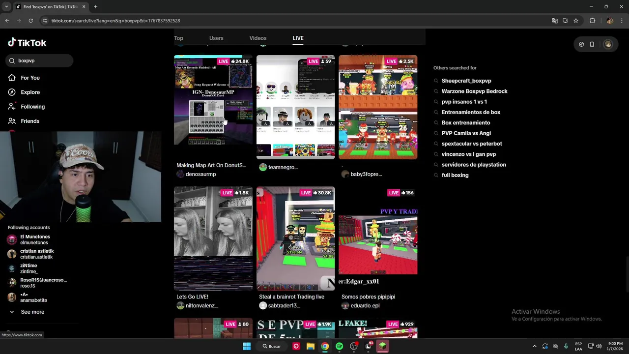Open a new browser tab

tap(95, 7)
